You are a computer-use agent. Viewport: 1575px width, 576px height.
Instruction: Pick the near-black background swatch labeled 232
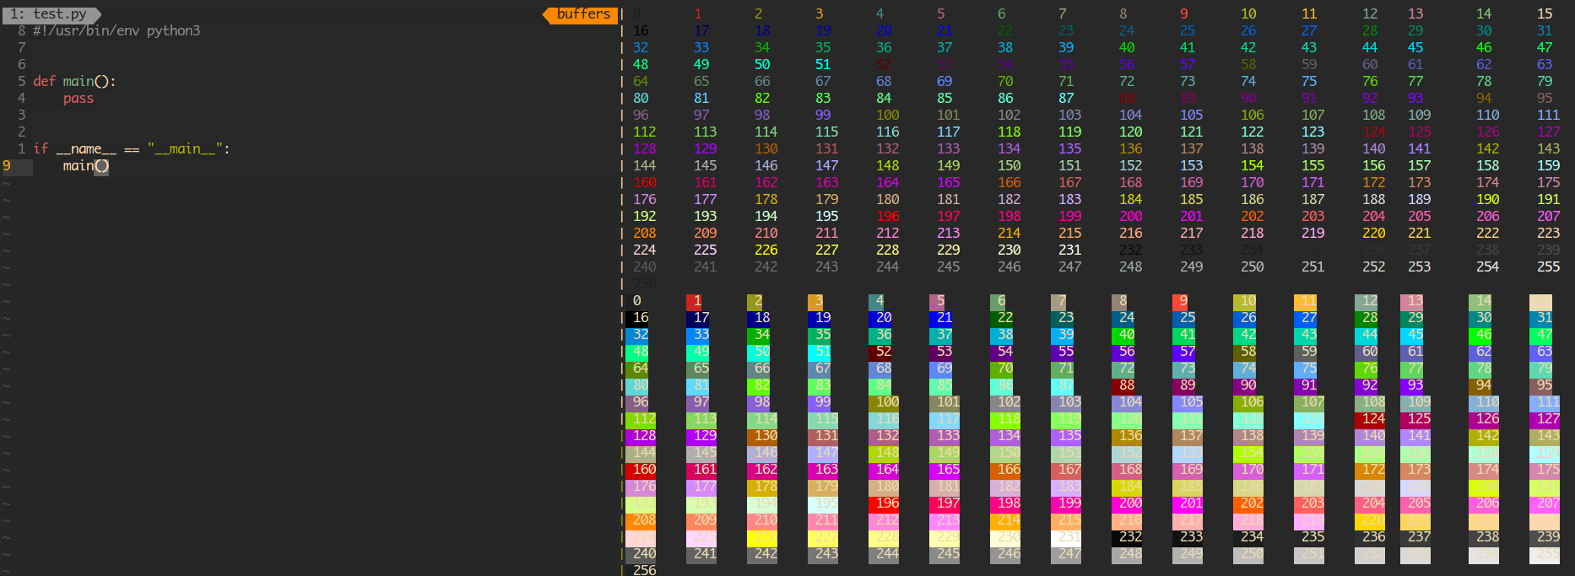(1127, 537)
